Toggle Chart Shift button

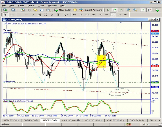pyautogui.click(x=150, y=10)
